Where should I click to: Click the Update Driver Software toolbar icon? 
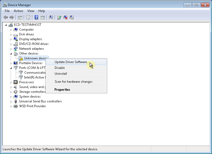tap(59, 17)
